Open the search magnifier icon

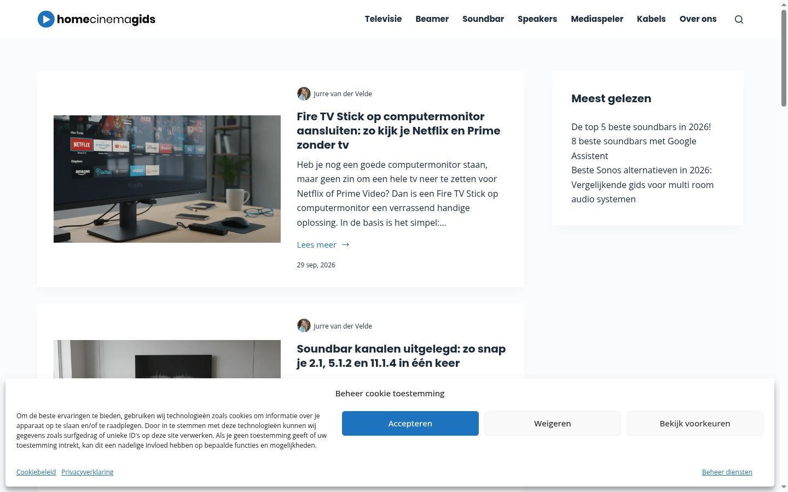[x=739, y=19]
